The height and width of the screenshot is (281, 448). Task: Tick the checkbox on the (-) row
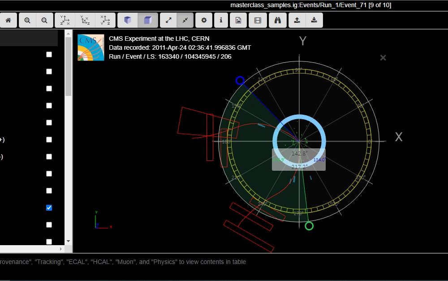click(x=49, y=157)
